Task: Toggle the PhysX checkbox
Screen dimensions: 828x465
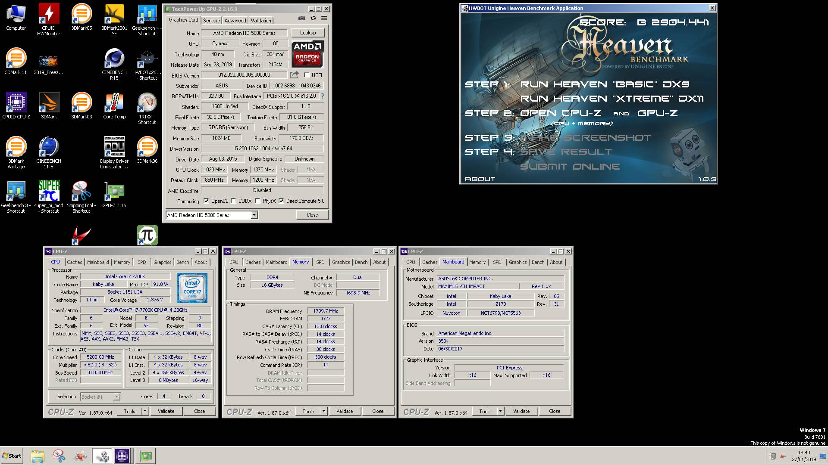Action: [x=257, y=201]
